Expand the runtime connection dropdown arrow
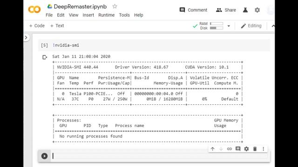 (x=229, y=26)
